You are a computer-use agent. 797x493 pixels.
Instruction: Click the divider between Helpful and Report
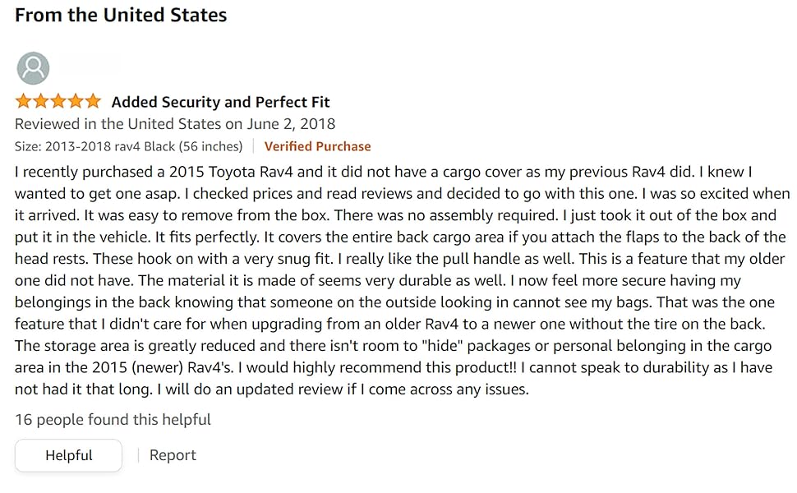coord(138,455)
